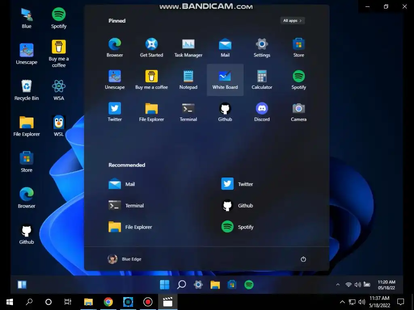
Task: Open Spotify in Recommended list
Action: tap(237, 227)
